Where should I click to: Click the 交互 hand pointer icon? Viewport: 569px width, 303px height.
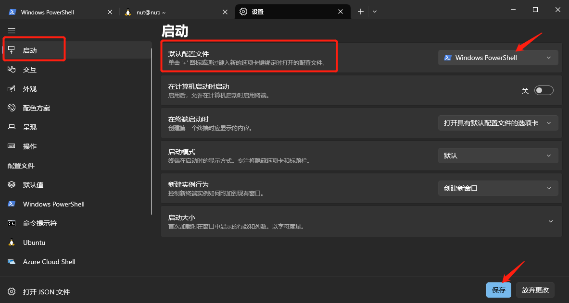click(12, 69)
